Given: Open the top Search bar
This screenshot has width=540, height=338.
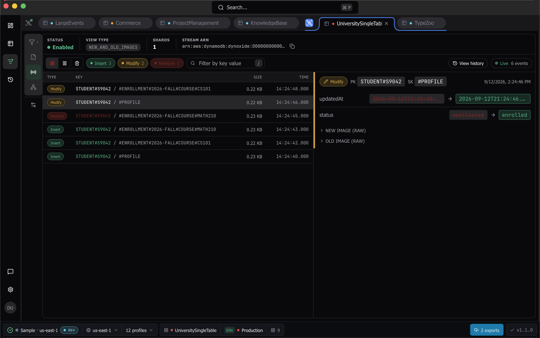Looking at the screenshot, I should coord(285,8).
